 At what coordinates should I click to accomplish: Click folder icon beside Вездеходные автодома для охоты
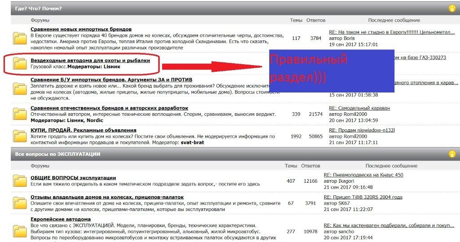20,64
